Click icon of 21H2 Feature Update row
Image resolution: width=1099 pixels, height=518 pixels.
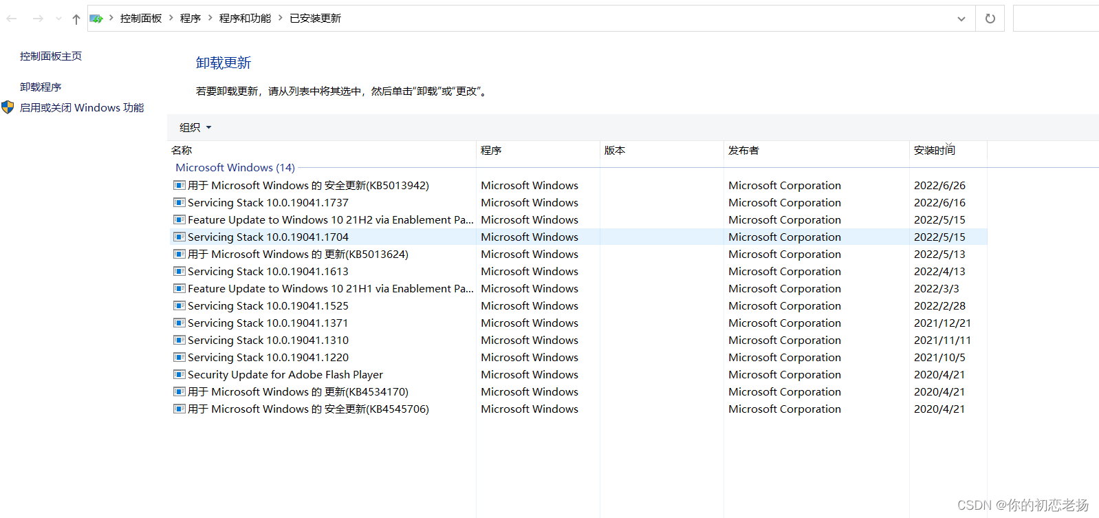point(179,219)
